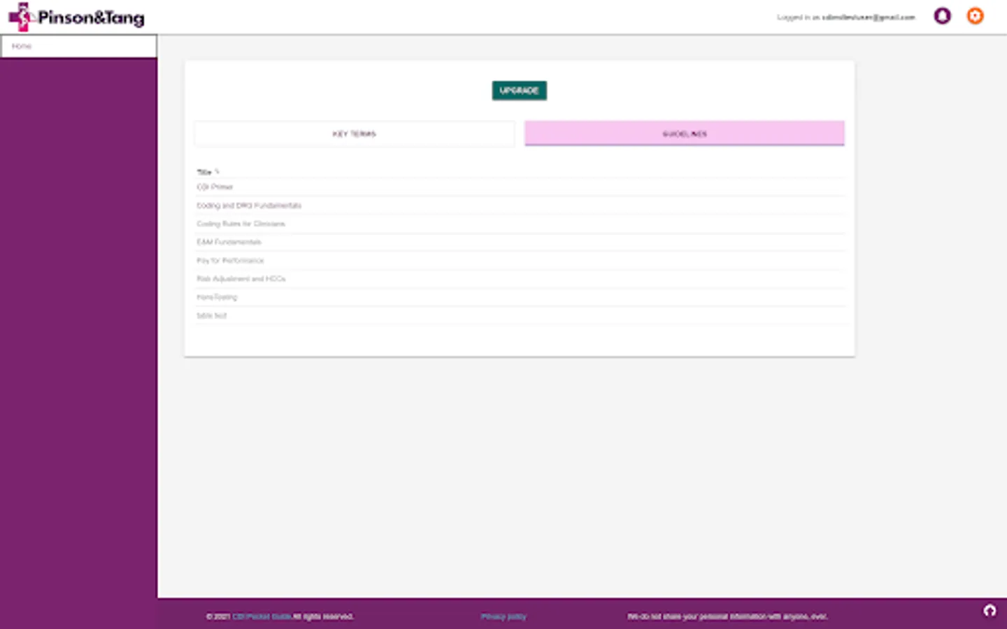Screen dimensions: 1007x629
Task: Open the CDI Primer guideline
Action: 520,187
